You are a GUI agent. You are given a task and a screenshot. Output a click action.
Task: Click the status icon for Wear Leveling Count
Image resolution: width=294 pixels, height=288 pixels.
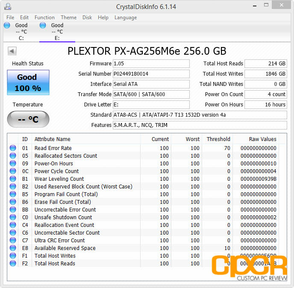pos(13,179)
